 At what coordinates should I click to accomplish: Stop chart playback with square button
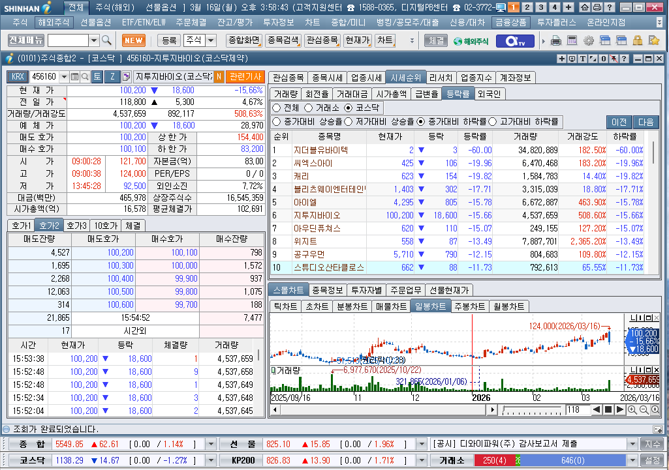pyautogui.click(x=608, y=410)
